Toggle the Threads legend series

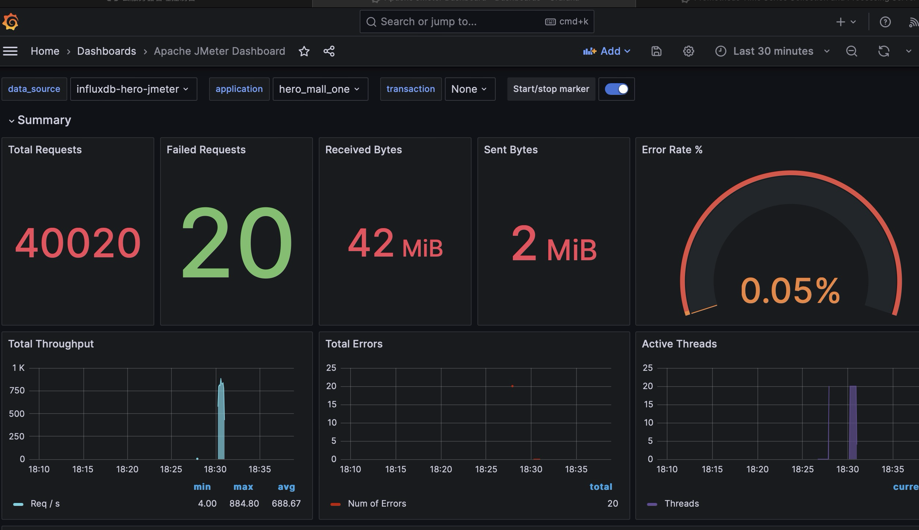(681, 504)
